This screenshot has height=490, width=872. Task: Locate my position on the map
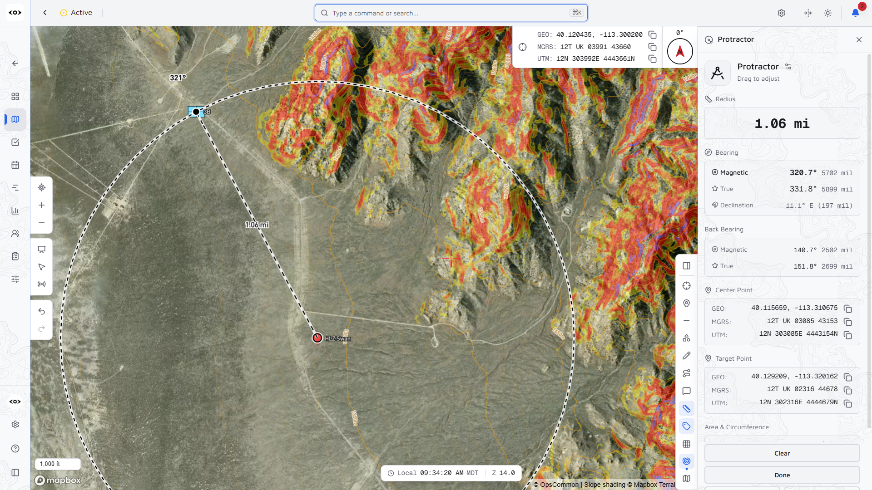[x=41, y=187]
